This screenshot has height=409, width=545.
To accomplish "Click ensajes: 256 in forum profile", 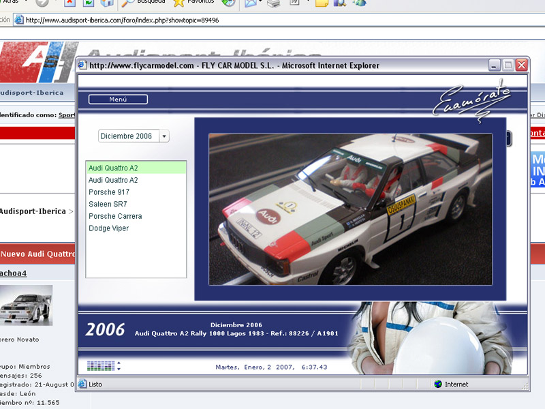I will (21, 376).
